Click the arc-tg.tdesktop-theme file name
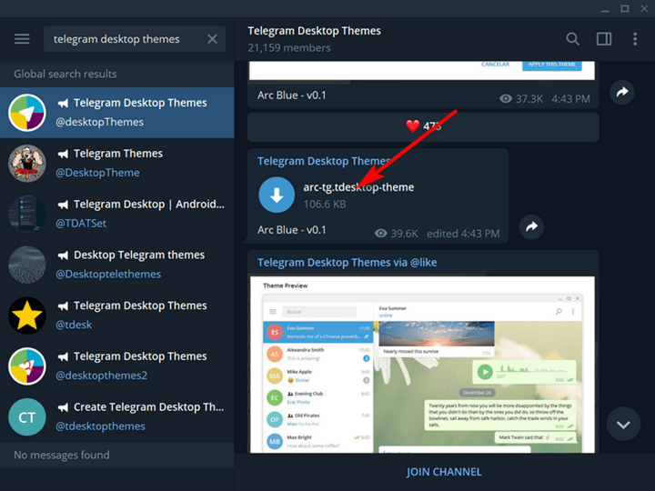This screenshot has width=655, height=491. pyautogui.click(x=358, y=187)
